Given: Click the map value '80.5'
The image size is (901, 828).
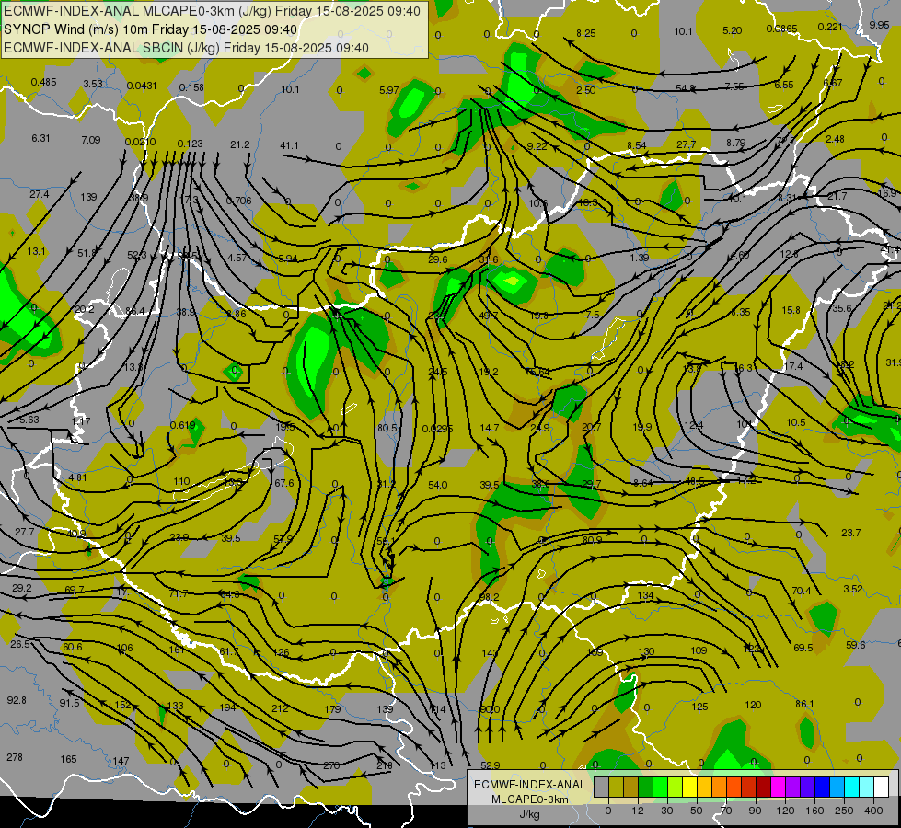Looking at the screenshot, I should tap(387, 428).
